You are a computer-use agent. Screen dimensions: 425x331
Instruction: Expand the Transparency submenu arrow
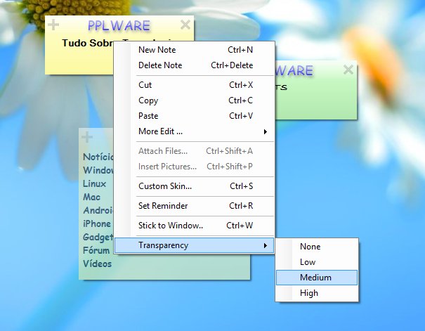(x=265, y=245)
